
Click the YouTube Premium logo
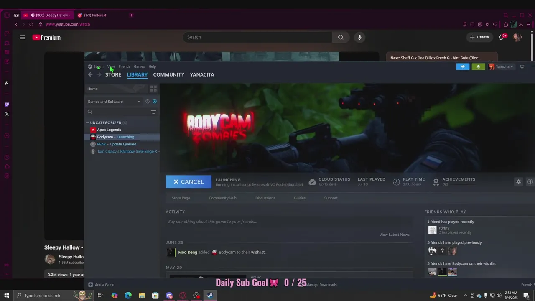pos(46,38)
